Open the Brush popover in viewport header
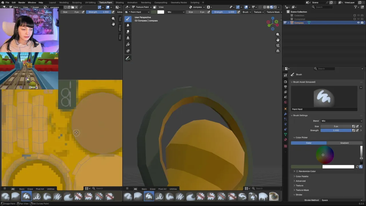Screen dimensions: 366x206 coord(247,12)
